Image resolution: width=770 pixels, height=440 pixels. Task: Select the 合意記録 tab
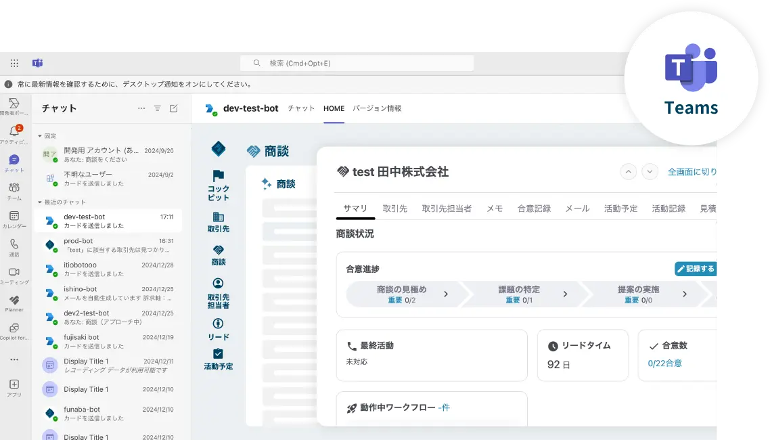[x=534, y=208]
